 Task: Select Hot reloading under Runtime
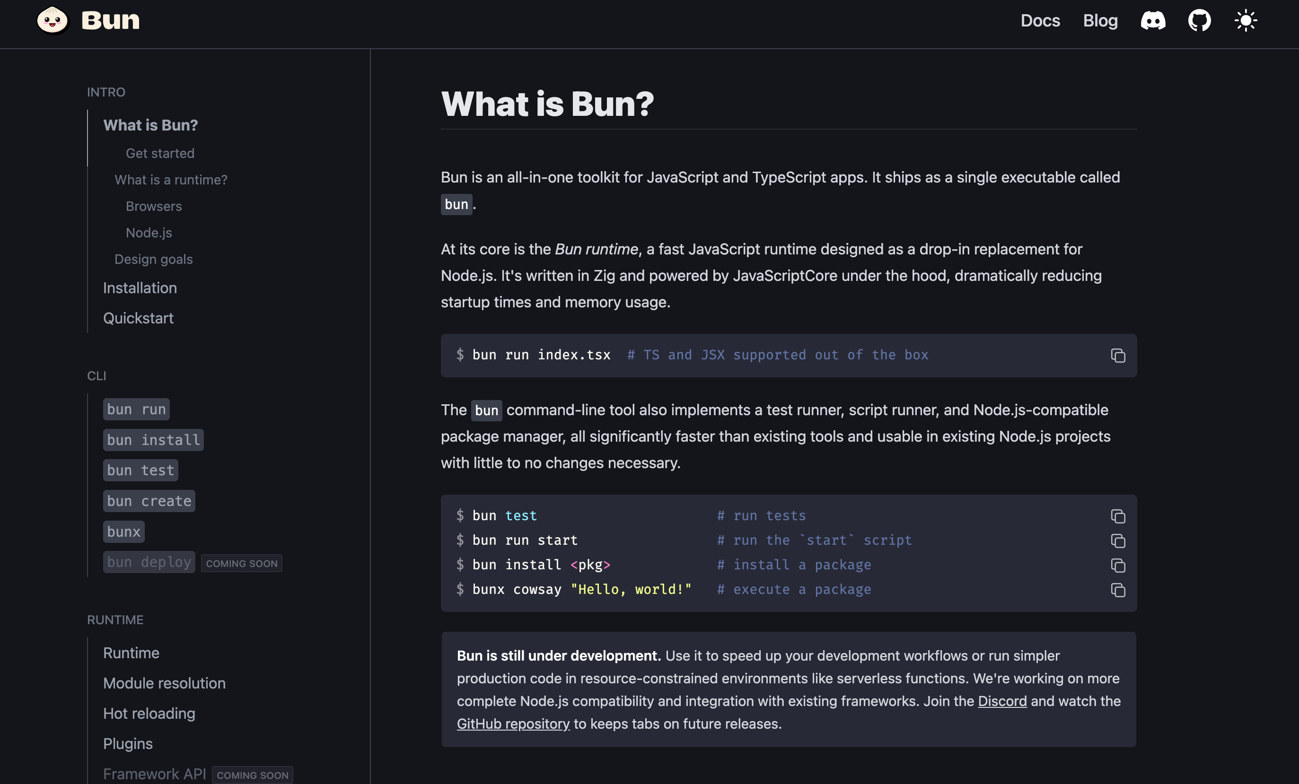149,714
